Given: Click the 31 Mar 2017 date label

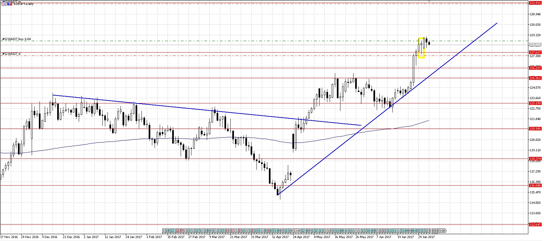Looking at the screenshot, I should (260, 237).
